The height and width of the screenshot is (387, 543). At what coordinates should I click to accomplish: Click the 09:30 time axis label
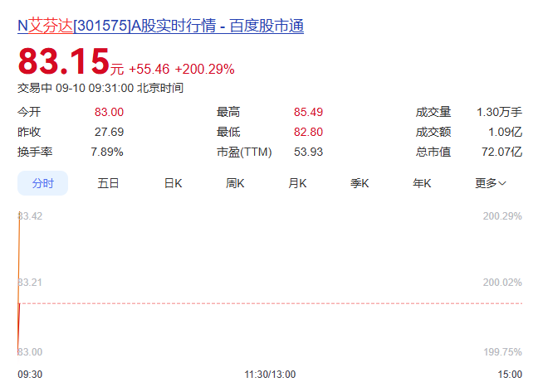(x=30, y=375)
